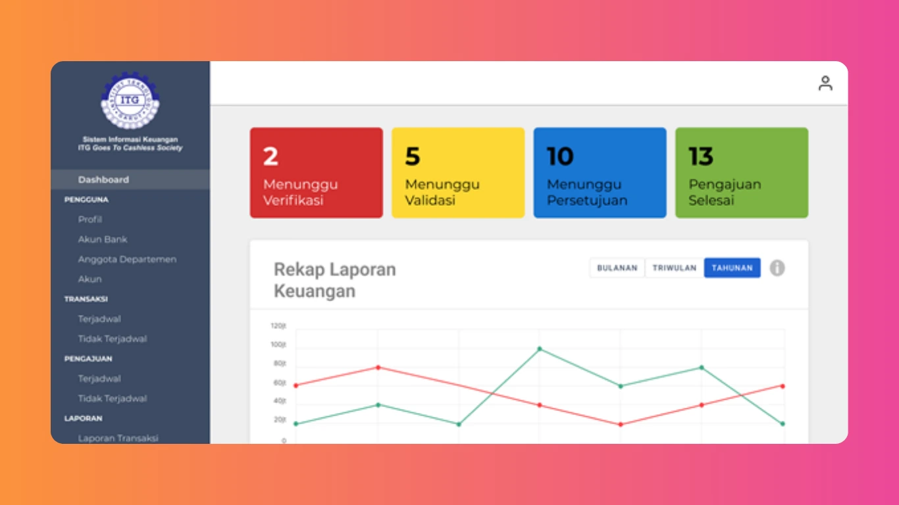Open Tidak Terjadwal under the Transaksi section
The image size is (899, 505).
pos(113,339)
